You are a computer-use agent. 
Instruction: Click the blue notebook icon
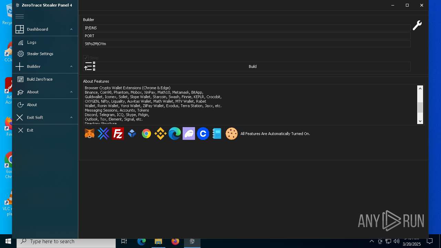[217, 134]
